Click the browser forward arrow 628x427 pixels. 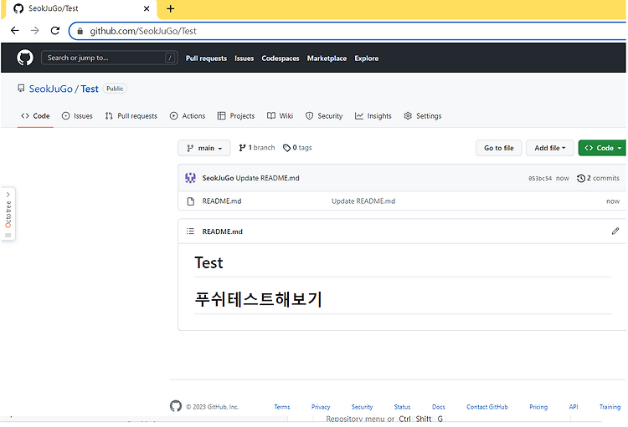pos(35,31)
